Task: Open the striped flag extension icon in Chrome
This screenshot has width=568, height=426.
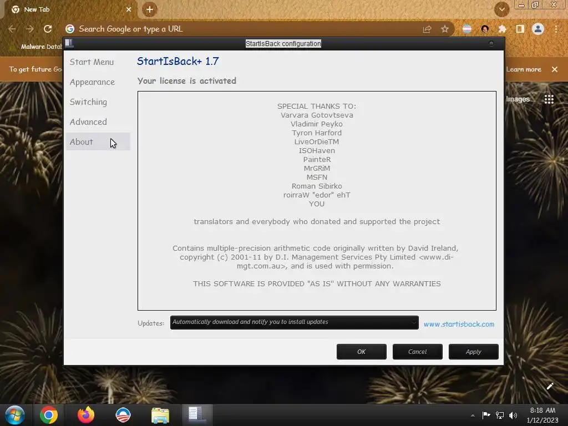Action: click(467, 29)
